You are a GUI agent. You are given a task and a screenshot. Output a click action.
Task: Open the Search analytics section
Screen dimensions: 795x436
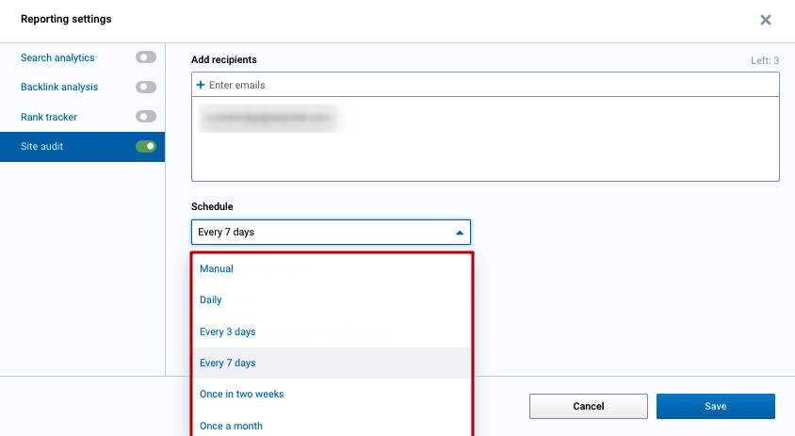pyautogui.click(x=57, y=57)
